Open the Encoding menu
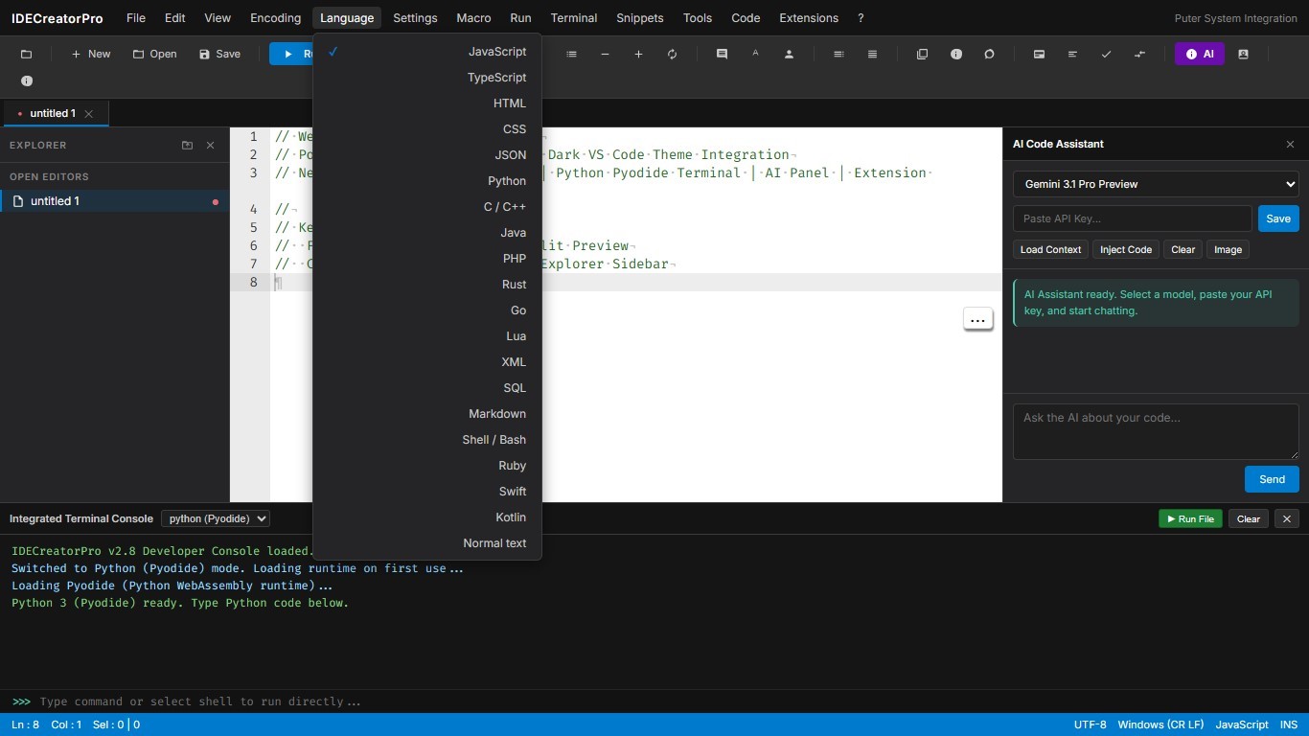Image resolution: width=1309 pixels, height=736 pixels. point(276,18)
